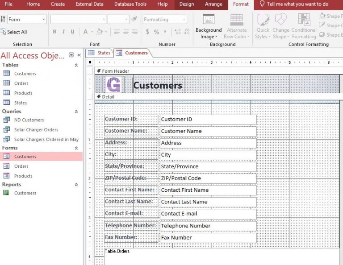Click the Background Image button
The width and height of the screenshot is (343, 265).
click(209, 27)
